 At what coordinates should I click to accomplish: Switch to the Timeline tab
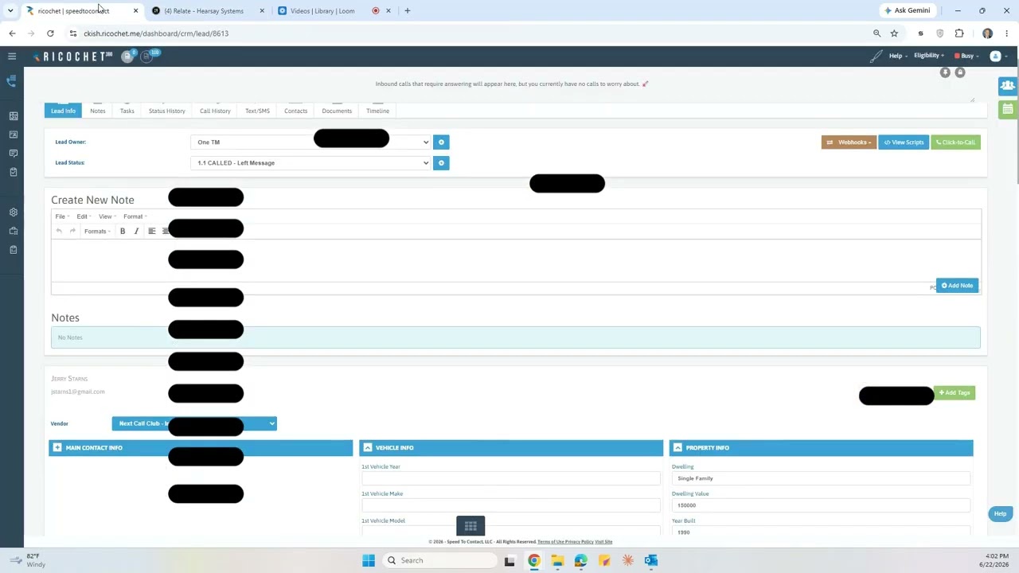point(377,111)
